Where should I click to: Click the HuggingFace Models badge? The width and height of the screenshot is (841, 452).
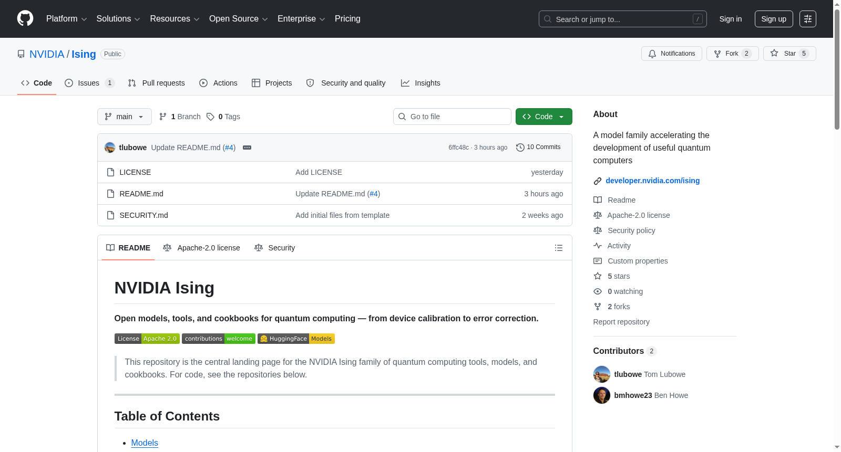pos(296,339)
